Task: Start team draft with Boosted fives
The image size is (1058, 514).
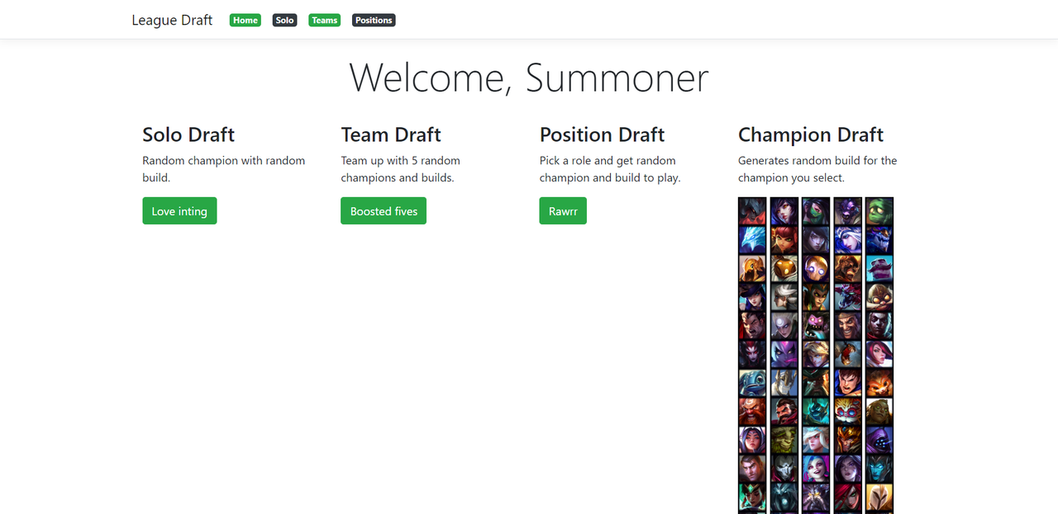Action: [x=384, y=210]
